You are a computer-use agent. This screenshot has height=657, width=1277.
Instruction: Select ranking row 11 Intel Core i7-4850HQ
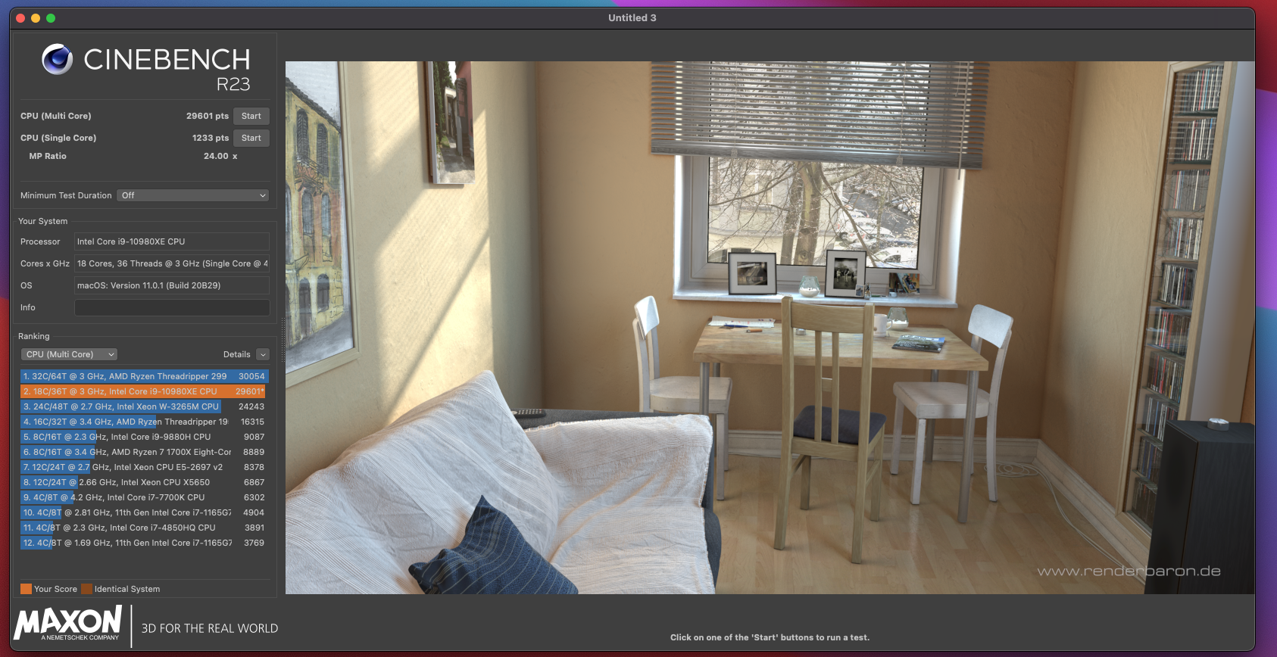point(144,528)
